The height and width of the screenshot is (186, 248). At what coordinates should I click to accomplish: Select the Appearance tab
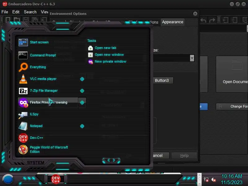click(173, 22)
